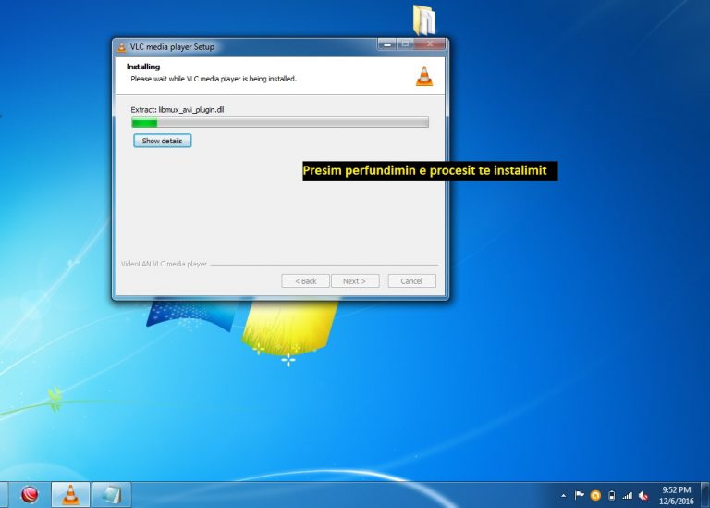Click the Show desktop strip
Viewport: 710px width, 508px height.
(x=705, y=495)
